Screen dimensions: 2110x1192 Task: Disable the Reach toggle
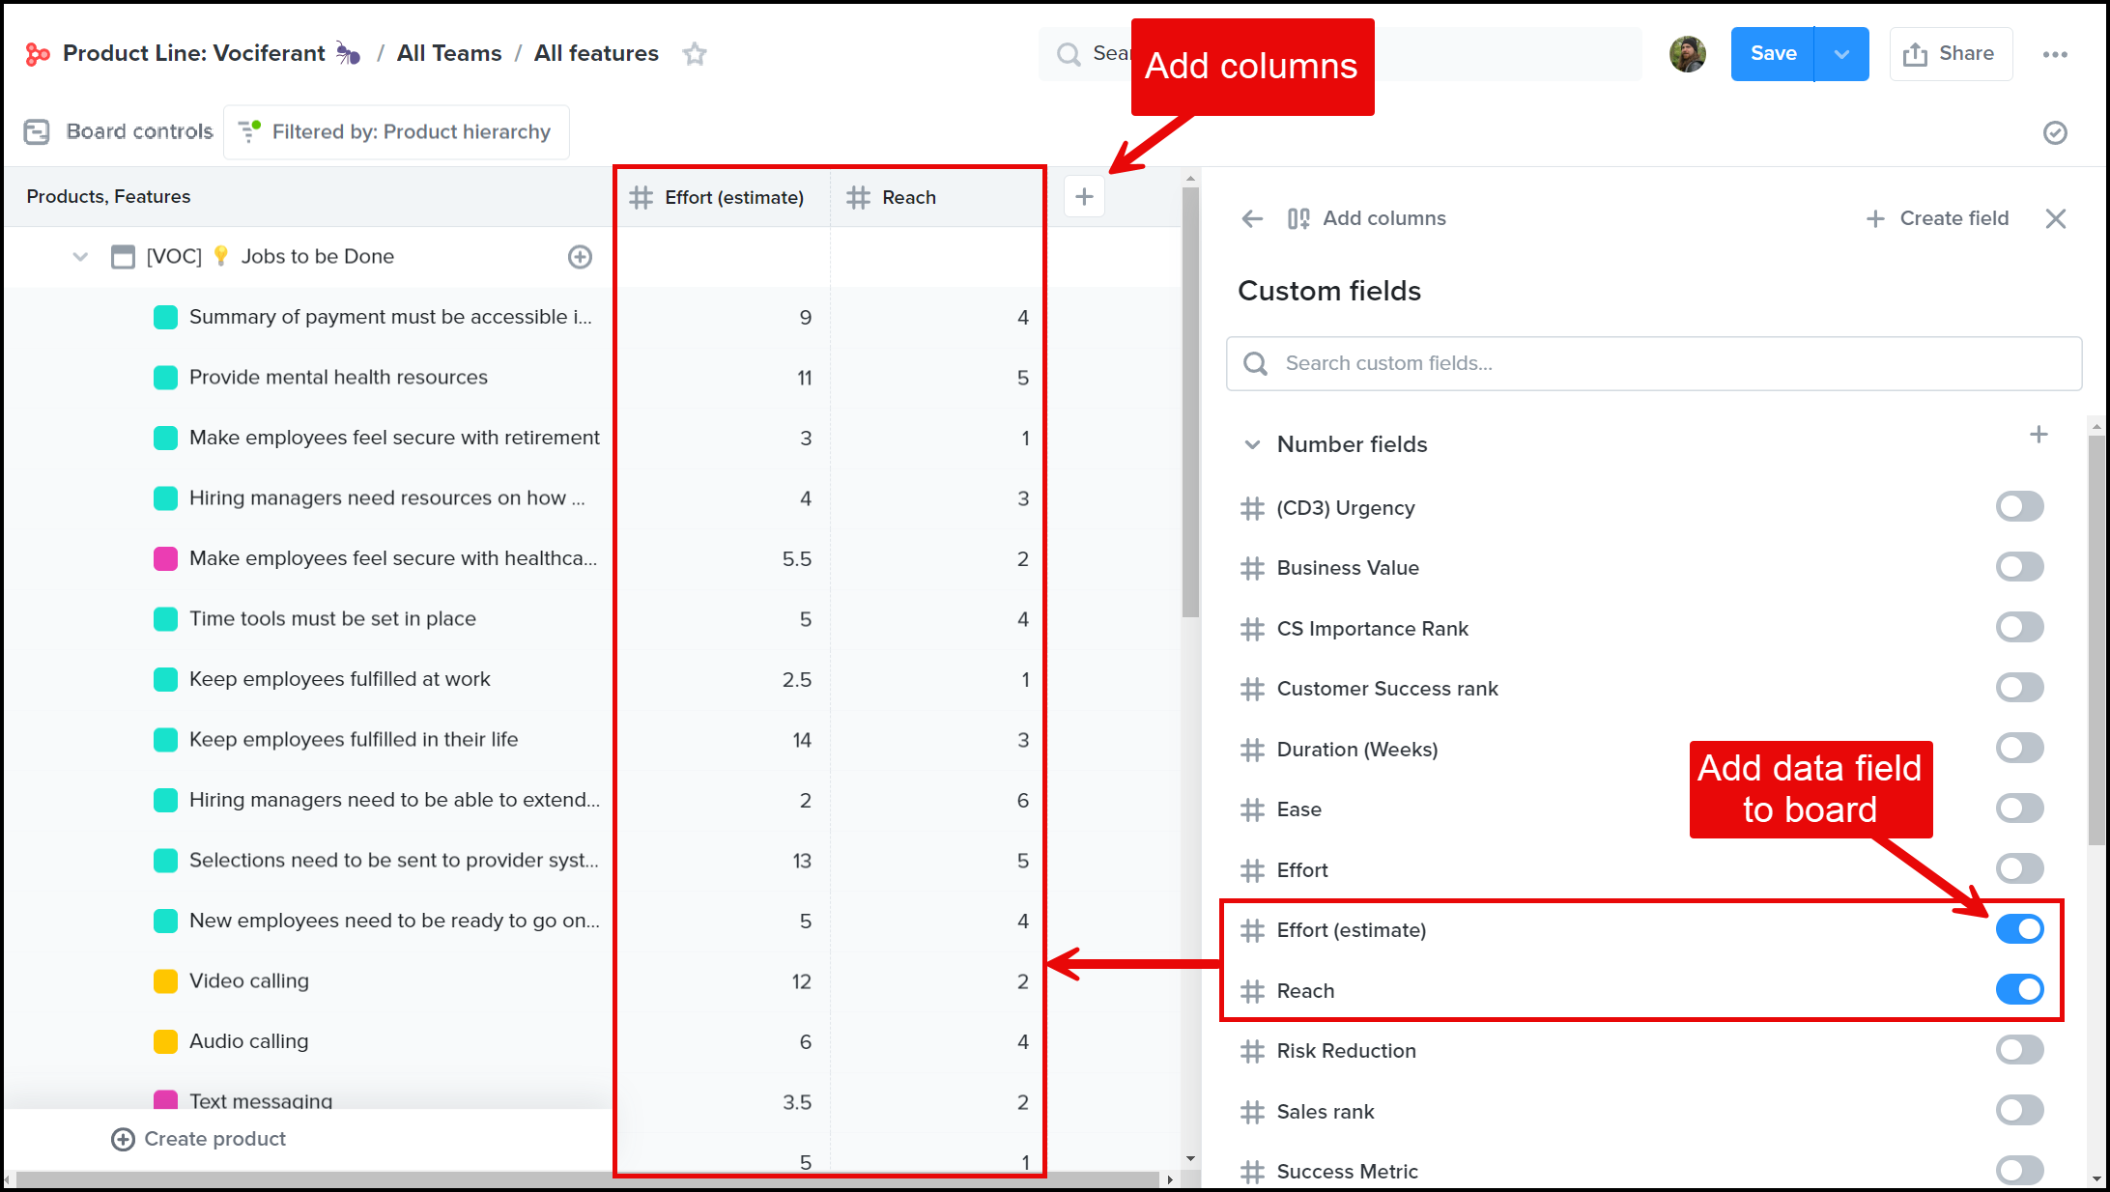click(2019, 989)
